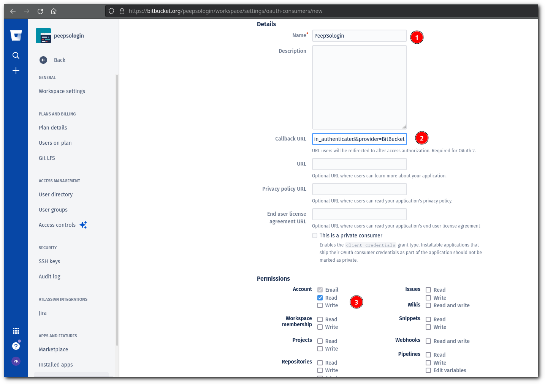Click the browser back arrow
This screenshot has width=545, height=384.
click(13, 11)
